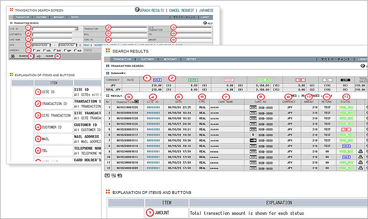Focus the CUSTOMER ID input field

point(52,34)
